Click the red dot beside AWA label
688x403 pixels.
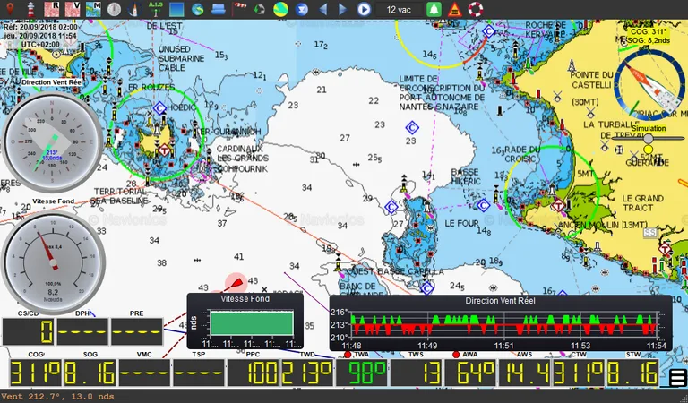pos(456,355)
